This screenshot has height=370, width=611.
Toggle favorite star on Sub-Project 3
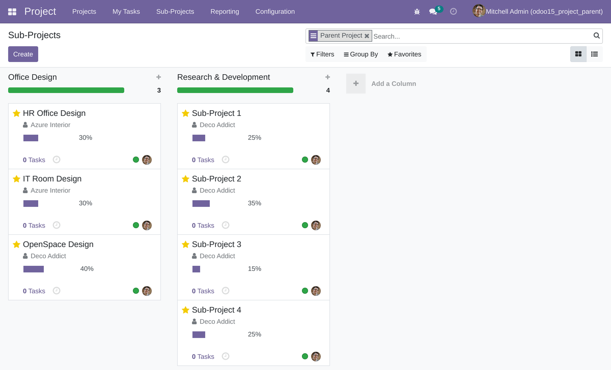185,244
